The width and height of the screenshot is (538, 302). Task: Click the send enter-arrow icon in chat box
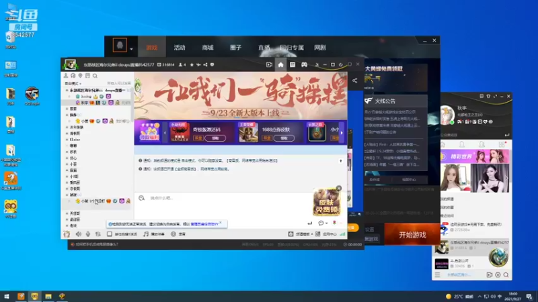tap(310, 223)
